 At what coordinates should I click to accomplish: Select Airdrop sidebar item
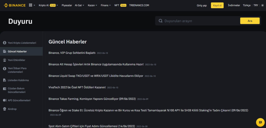coord(21,109)
